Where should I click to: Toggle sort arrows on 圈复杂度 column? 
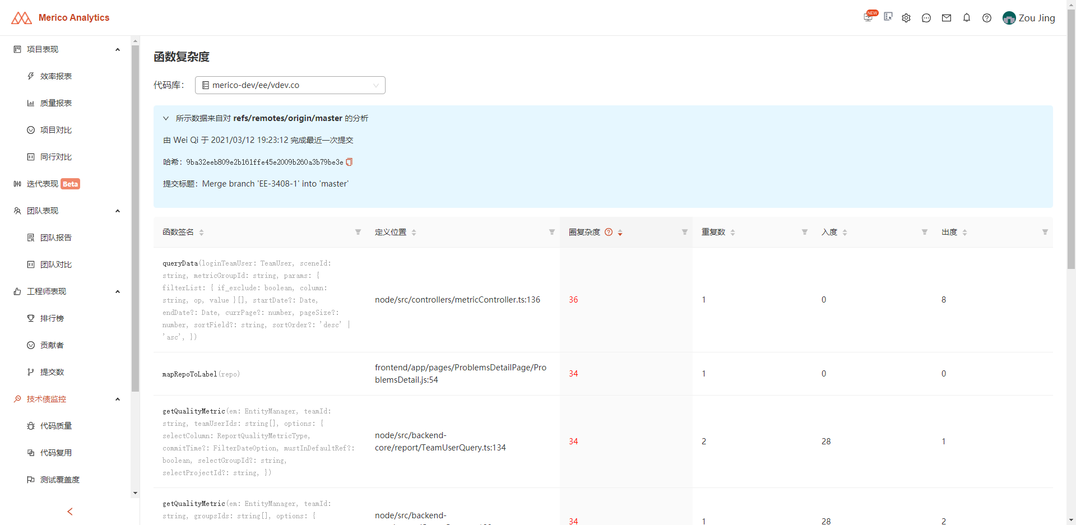(620, 233)
